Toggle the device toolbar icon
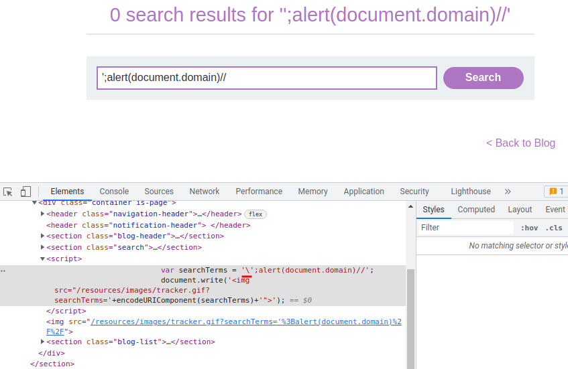 [25, 192]
